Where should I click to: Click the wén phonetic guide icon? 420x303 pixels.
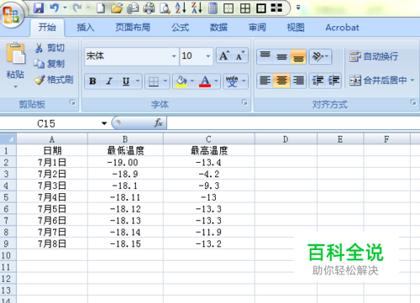click(x=232, y=81)
